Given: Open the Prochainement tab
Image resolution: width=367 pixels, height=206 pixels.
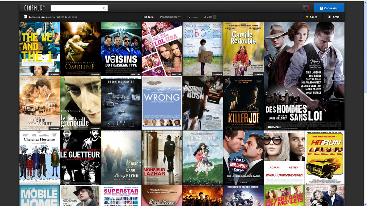Looking at the screenshot, I should 170,17.
